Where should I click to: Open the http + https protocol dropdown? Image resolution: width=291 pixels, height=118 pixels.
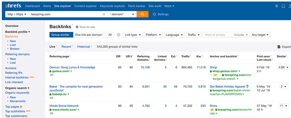(x=17, y=14)
